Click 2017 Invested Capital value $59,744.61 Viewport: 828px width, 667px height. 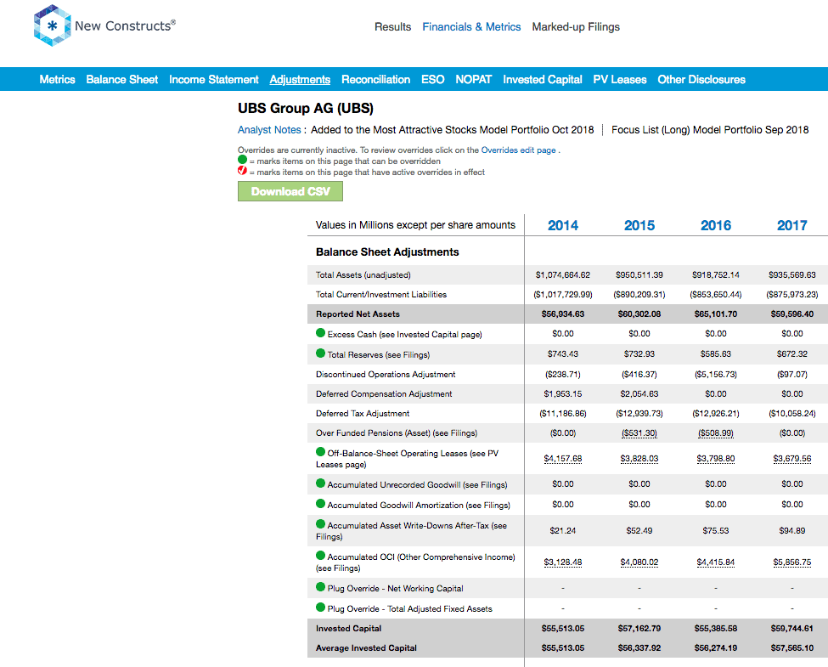point(792,629)
